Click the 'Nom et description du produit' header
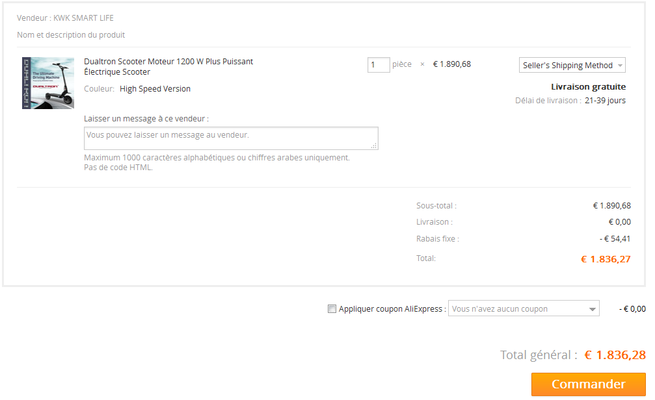 71,35
